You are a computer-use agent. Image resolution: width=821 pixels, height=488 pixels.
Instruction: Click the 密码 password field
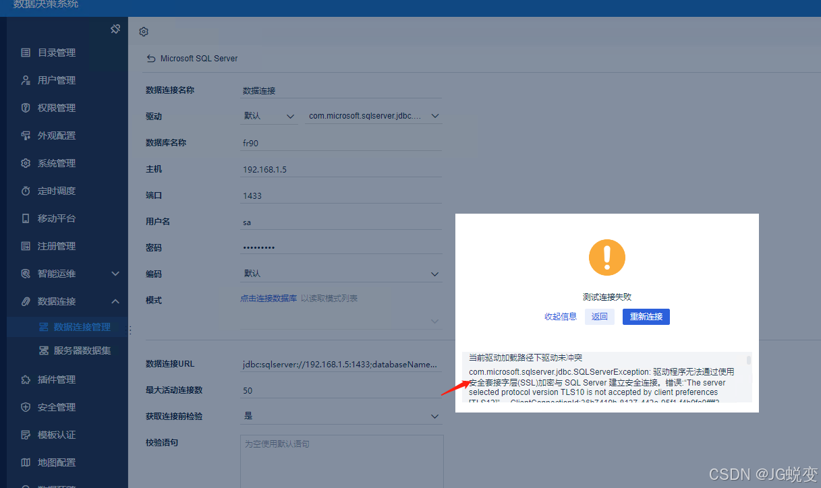[341, 247]
